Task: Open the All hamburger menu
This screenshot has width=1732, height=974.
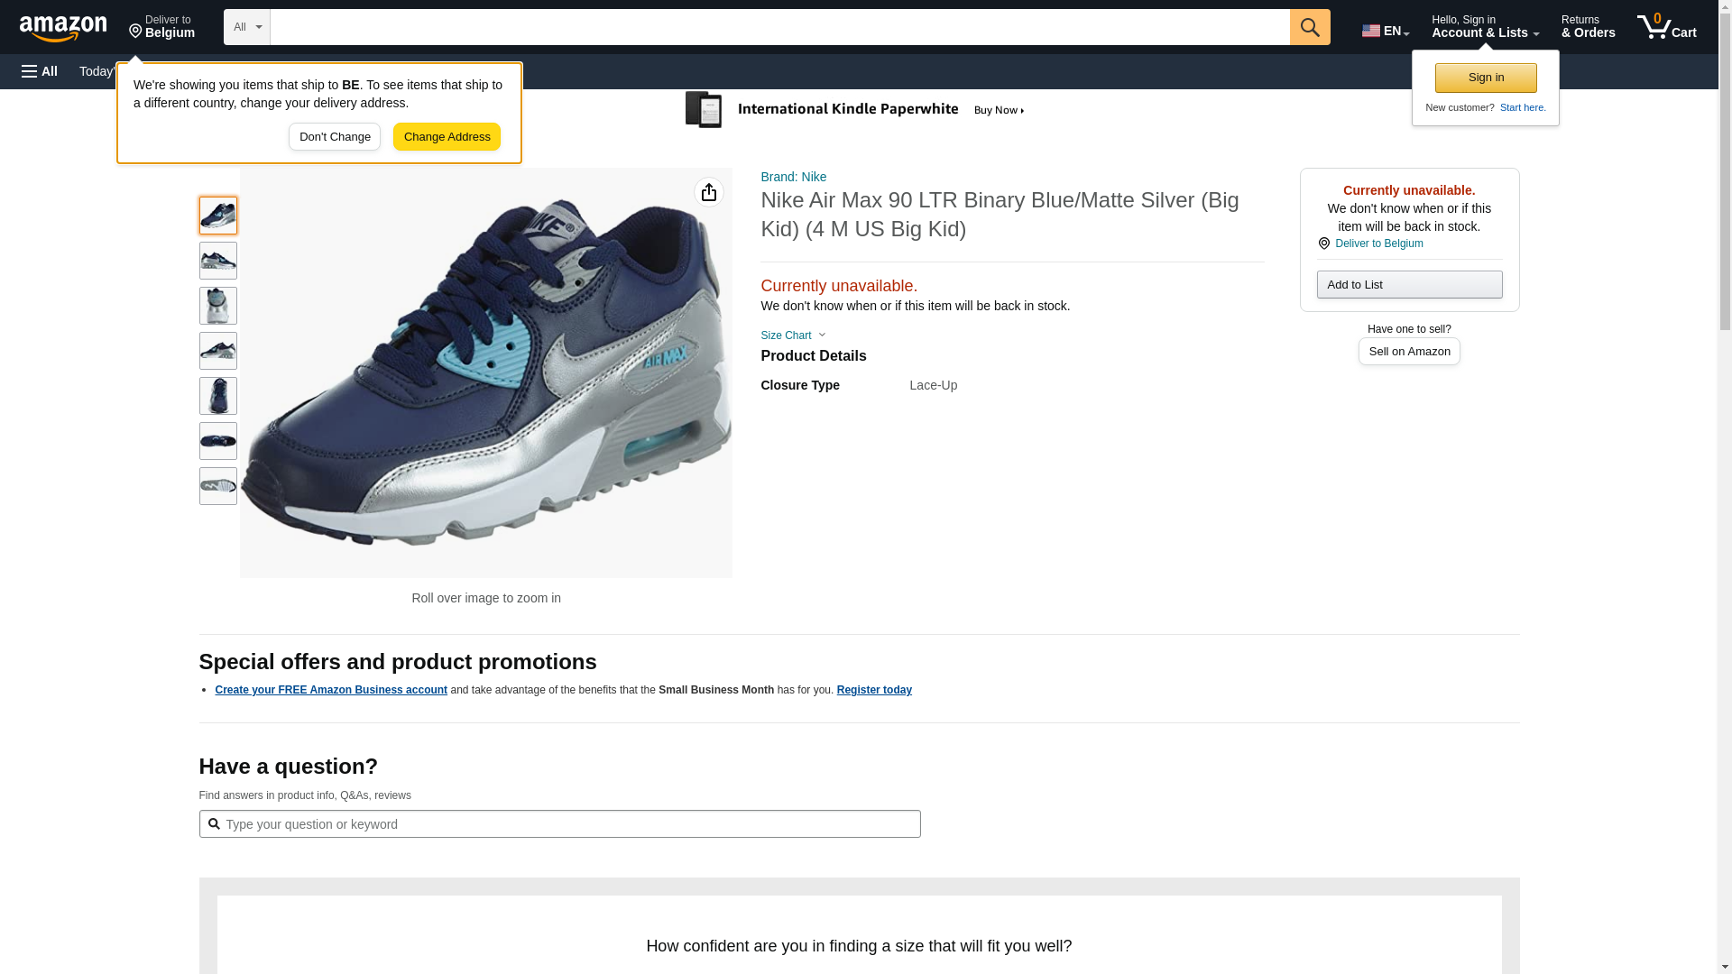Action: pos(40,71)
